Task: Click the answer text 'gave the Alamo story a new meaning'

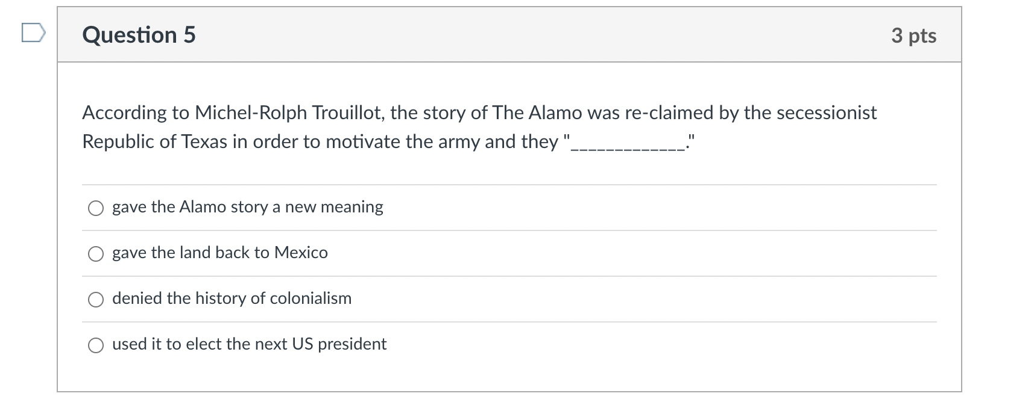Action: point(247,207)
